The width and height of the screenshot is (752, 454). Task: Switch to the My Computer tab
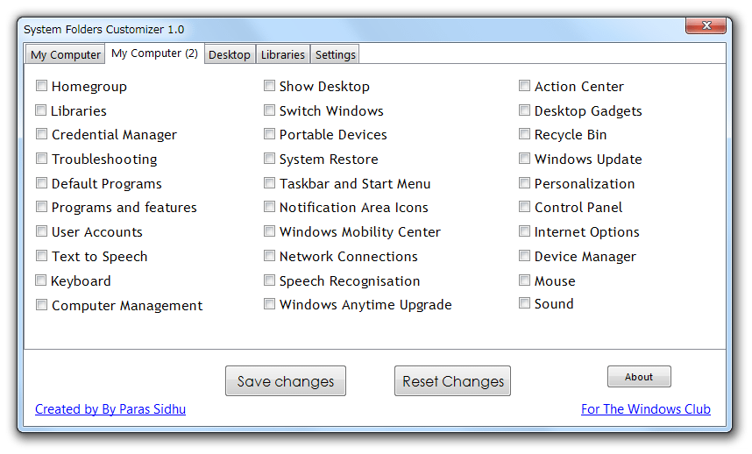point(65,54)
